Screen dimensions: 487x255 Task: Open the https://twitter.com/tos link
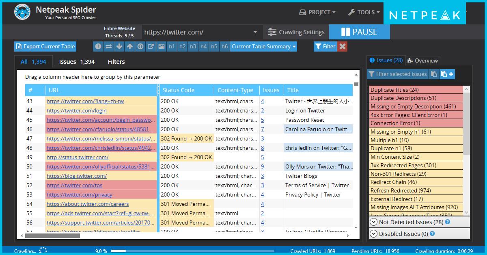click(75, 185)
